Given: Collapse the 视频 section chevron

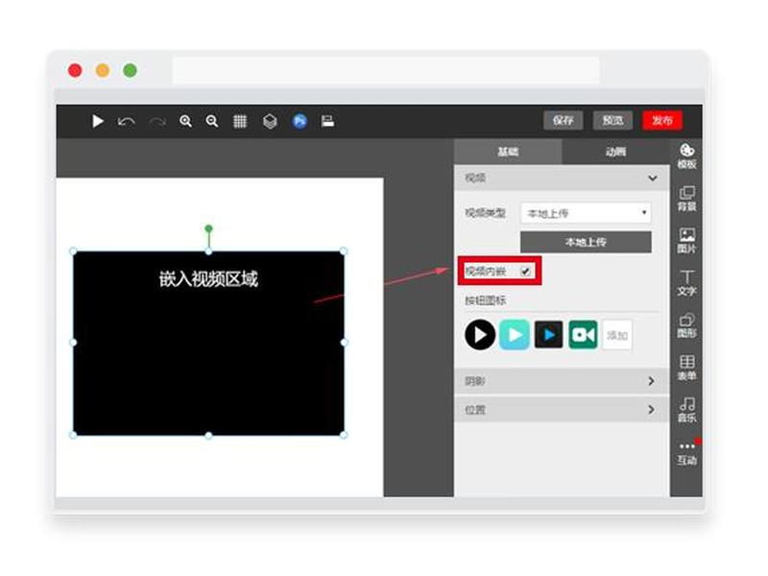Looking at the screenshot, I should [653, 178].
